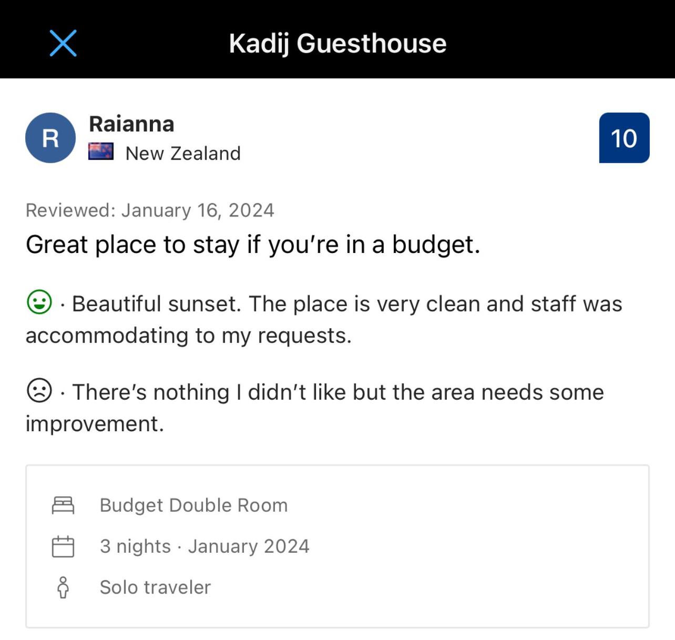The image size is (675, 640).
Task: Tap the stay details card box
Action: click(x=337, y=546)
